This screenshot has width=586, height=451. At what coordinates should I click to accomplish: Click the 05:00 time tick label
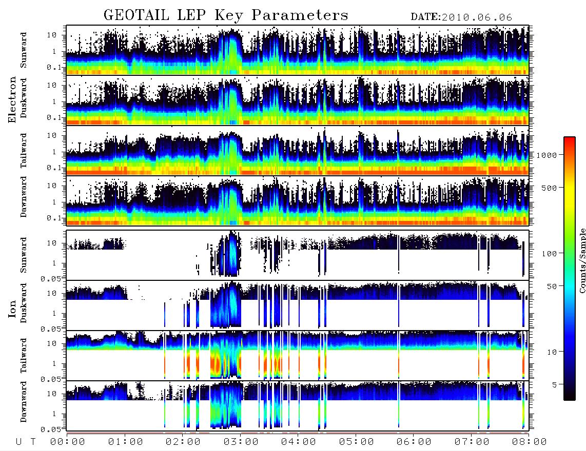pos(357,442)
